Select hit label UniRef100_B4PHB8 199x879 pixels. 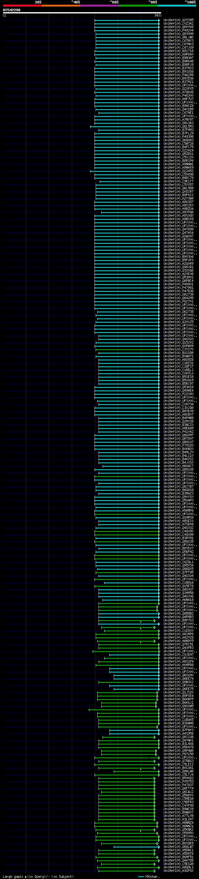(x=178, y=418)
